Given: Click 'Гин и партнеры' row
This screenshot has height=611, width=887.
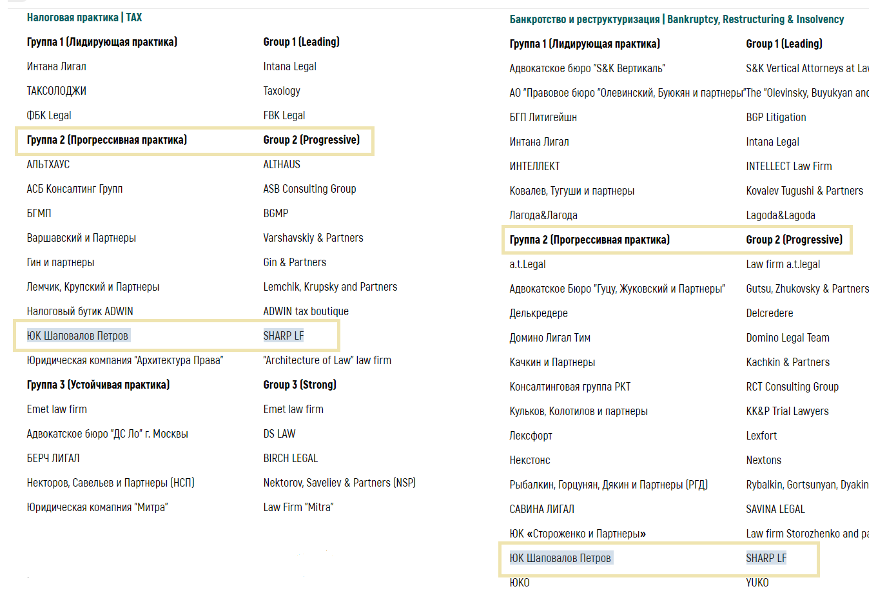Looking at the screenshot, I should (x=61, y=262).
